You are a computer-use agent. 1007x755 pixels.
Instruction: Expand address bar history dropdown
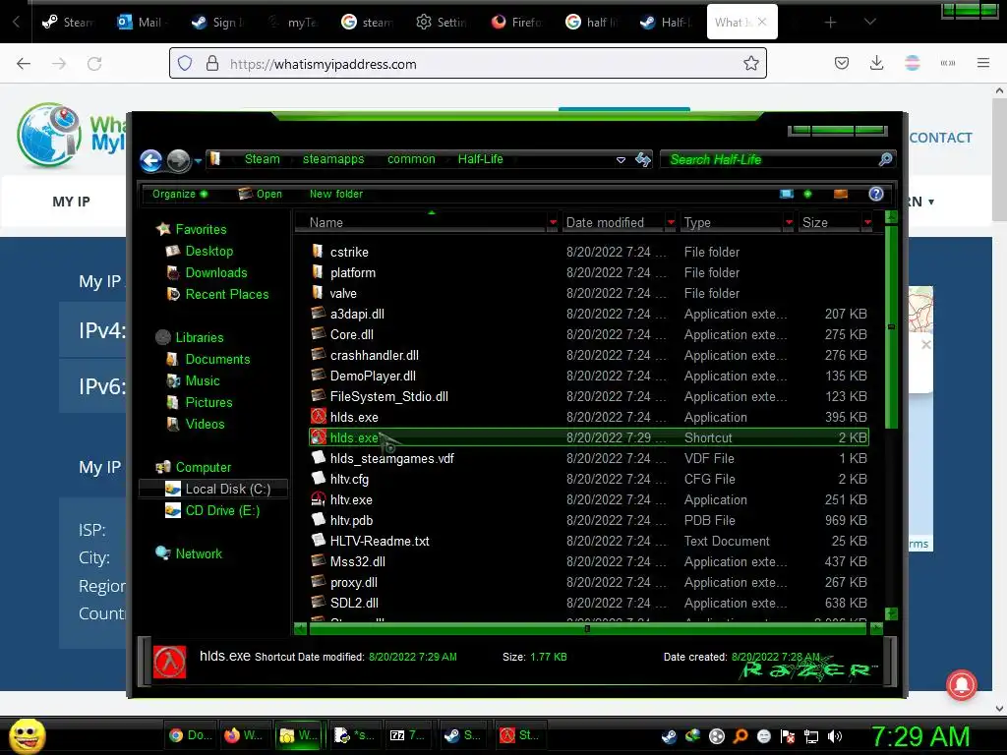[x=621, y=160]
